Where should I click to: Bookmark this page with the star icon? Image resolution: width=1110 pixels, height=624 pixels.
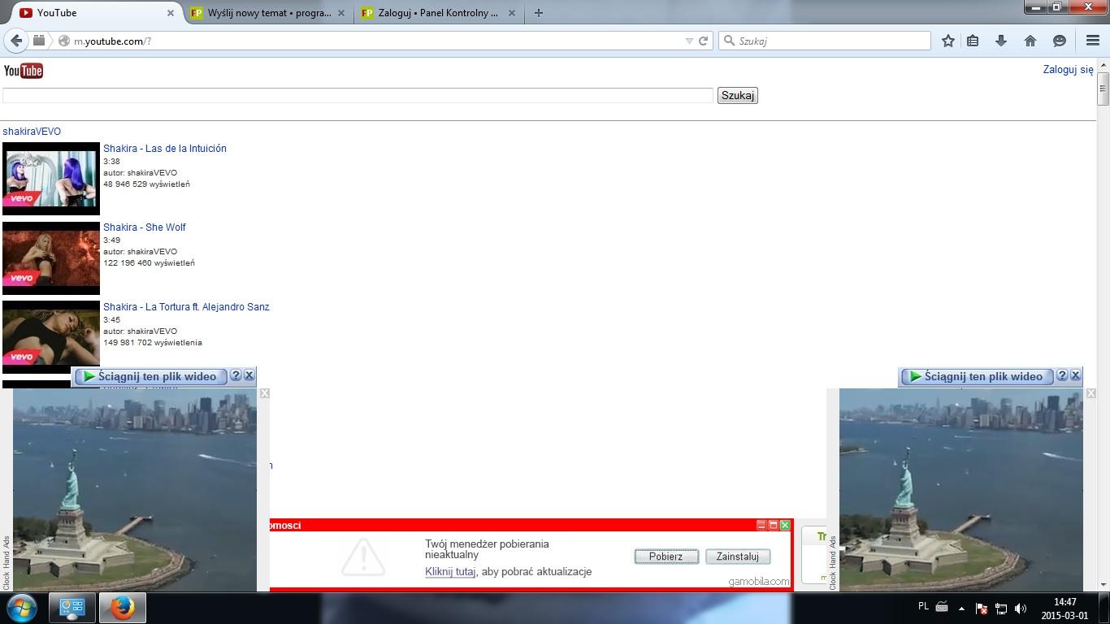[x=947, y=41]
